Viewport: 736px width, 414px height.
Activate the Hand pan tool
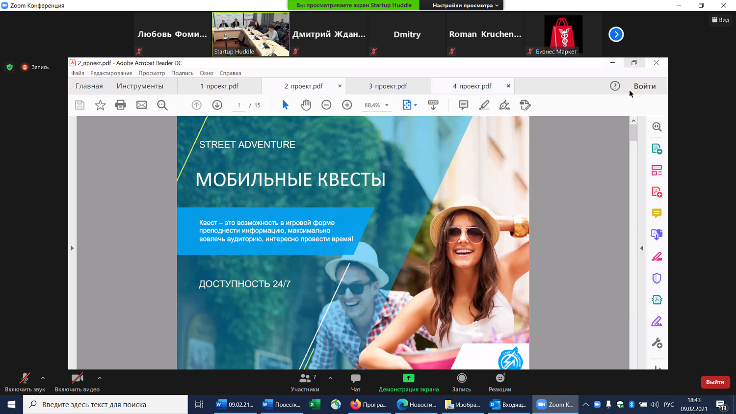(x=306, y=105)
